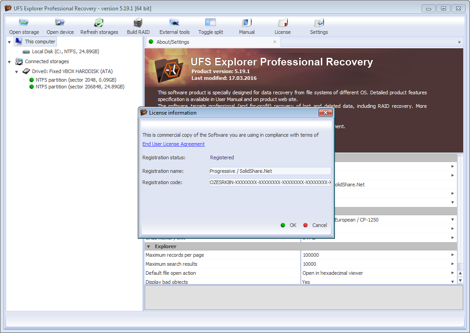This screenshot has width=470, height=333.
Task: Open the Manual from the toolbar
Action: pos(247,23)
